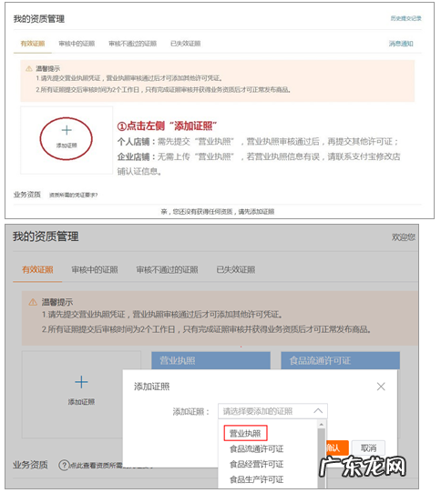Viewport: 441px width, 493px height.
Task: Click the 食品流通许可证 blue card header
Action: coord(340,360)
